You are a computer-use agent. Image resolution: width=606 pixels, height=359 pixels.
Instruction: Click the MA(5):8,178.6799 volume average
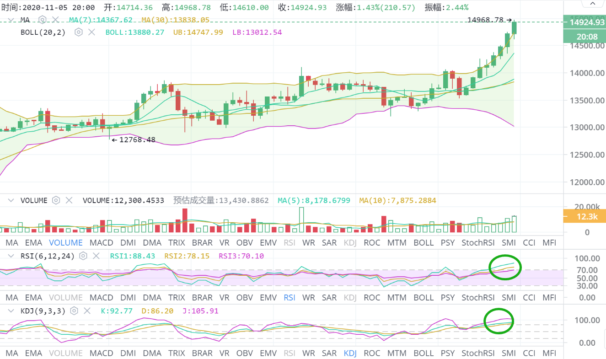point(314,200)
